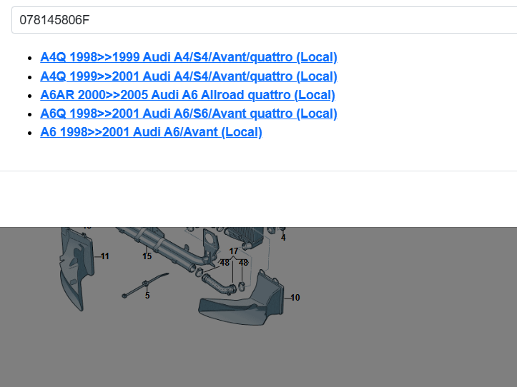Click part number 10 label
This screenshot has height=387, width=517.
pyautogui.click(x=295, y=298)
